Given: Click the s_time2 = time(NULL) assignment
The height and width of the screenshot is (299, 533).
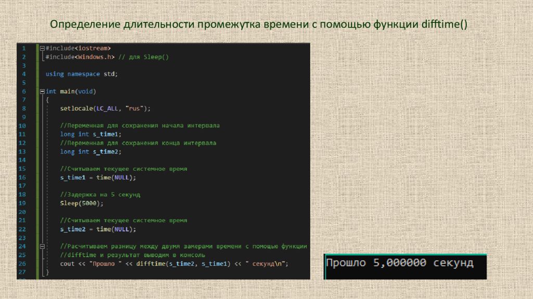Looking at the screenshot, I should (98, 229).
